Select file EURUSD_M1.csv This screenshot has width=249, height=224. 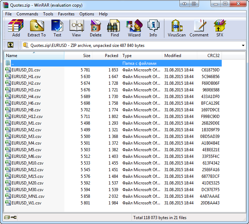(113, 123)
